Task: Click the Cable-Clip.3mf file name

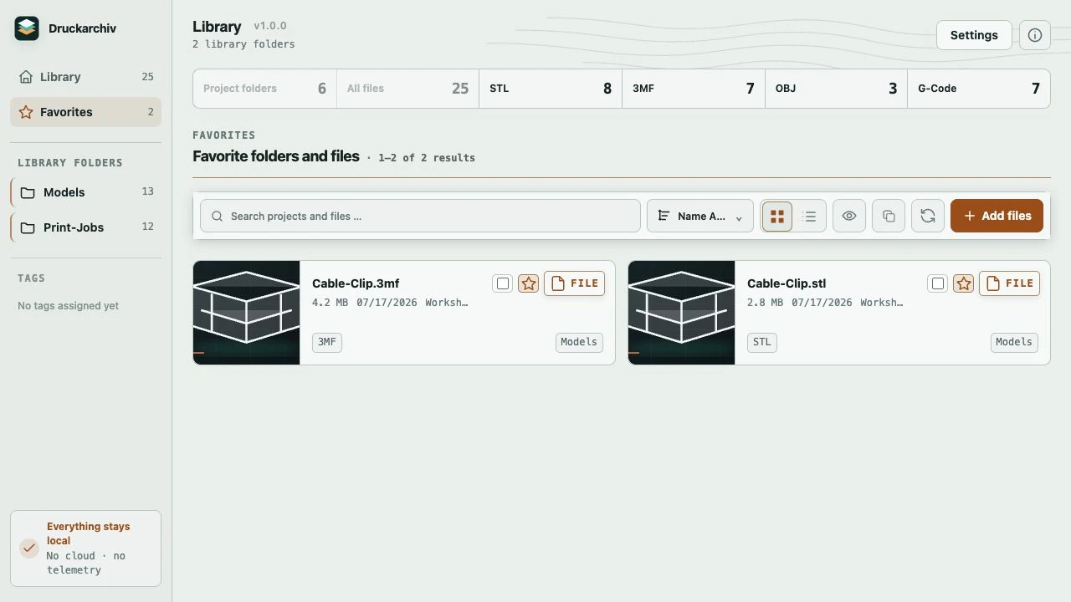Action: (x=356, y=283)
